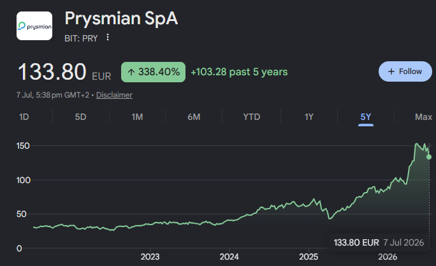Click the 'Prysmian SpA' title
Screen dimensions: 436x266
pos(121,18)
